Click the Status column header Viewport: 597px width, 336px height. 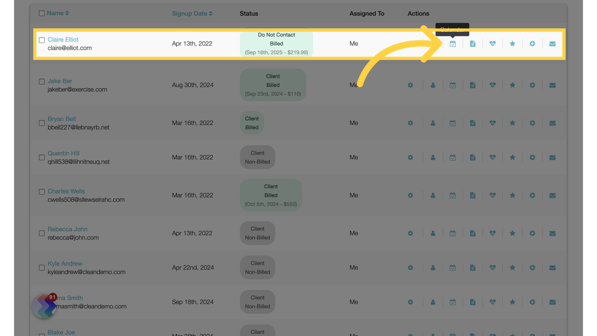click(249, 13)
